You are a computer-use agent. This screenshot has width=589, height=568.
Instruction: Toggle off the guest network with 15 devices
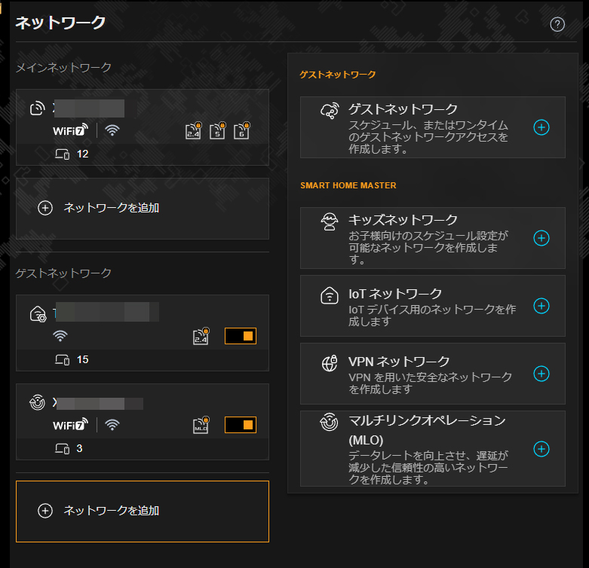pos(241,336)
